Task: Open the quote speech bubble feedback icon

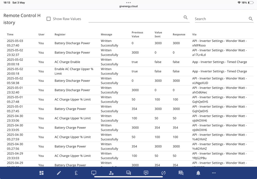Action: coord(146,173)
